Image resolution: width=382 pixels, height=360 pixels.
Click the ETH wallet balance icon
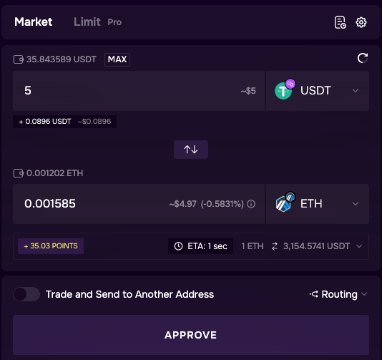pos(19,173)
